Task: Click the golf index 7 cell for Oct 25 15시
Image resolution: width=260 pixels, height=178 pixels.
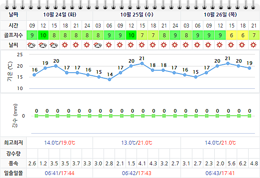Action: pyautogui.click(x=142, y=35)
